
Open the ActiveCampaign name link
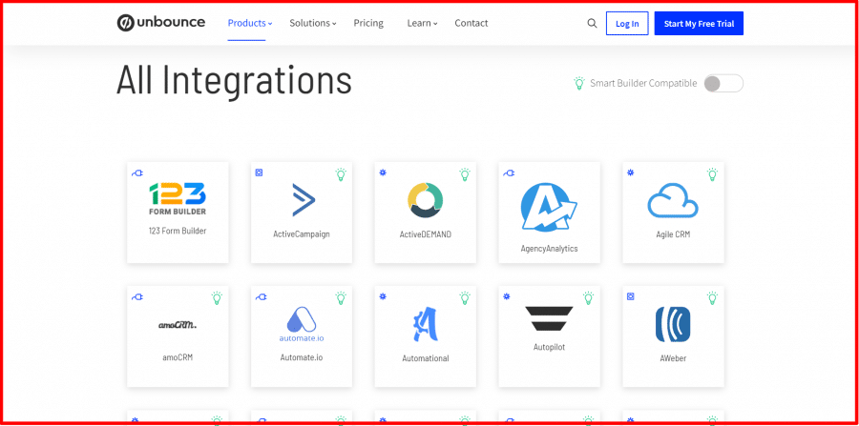click(302, 234)
